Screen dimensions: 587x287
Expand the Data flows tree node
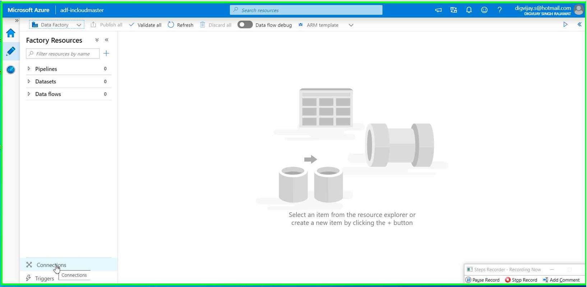pos(29,94)
